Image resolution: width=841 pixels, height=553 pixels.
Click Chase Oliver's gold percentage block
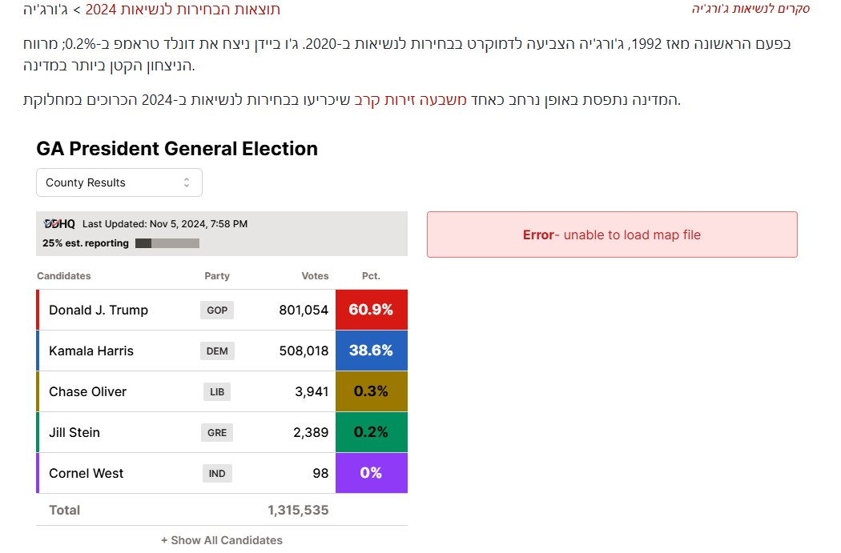[x=371, y=391]
